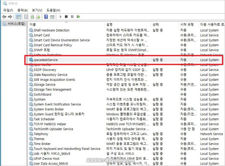Stop service with the square stop icon
Image resolution: width=225 pixels, height=166 pixels.
coord(66,17)
